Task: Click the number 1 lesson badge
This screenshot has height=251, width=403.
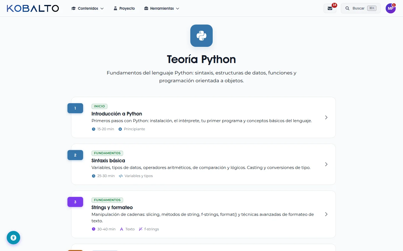Action: [x=75, y=108]
